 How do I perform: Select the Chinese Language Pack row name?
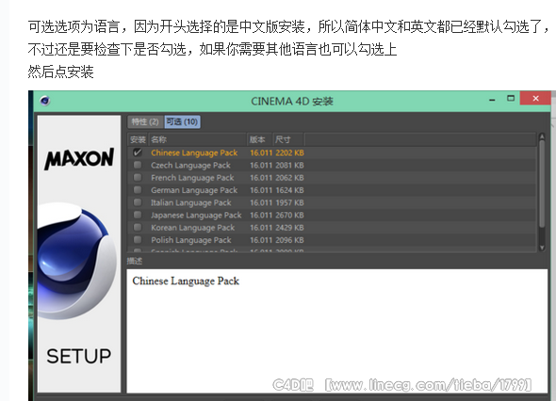[194, 153]
